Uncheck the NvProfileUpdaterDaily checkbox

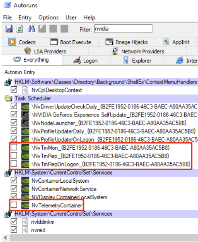tap(14, 131)
